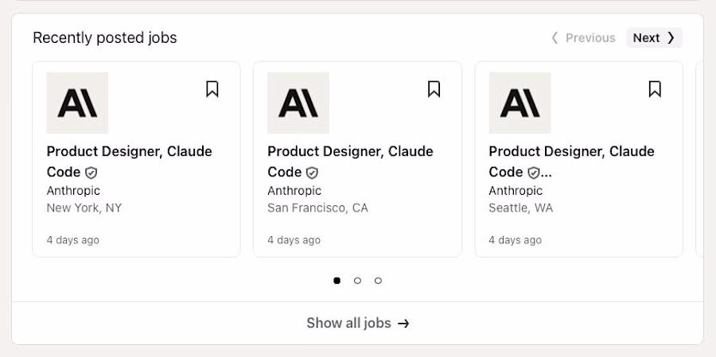
Task: Click the Previous jobs button
Action: point(584,38)
